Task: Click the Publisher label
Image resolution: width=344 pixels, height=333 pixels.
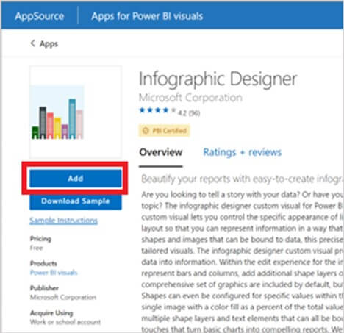Action: point(44,288)
